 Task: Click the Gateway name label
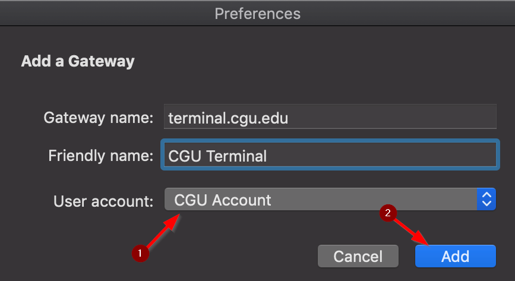point(99,118)
